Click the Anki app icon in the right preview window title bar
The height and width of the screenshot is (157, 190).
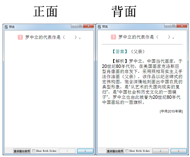point(99,27)
